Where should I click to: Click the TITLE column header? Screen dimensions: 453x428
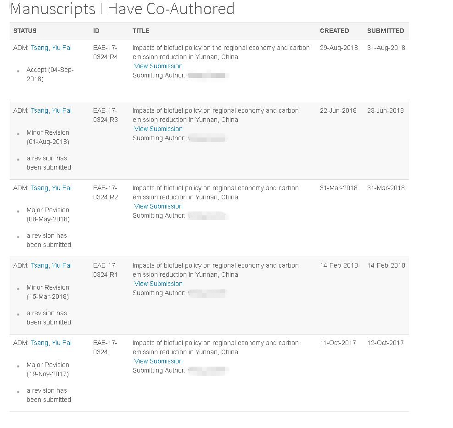(x=141, y=31)
